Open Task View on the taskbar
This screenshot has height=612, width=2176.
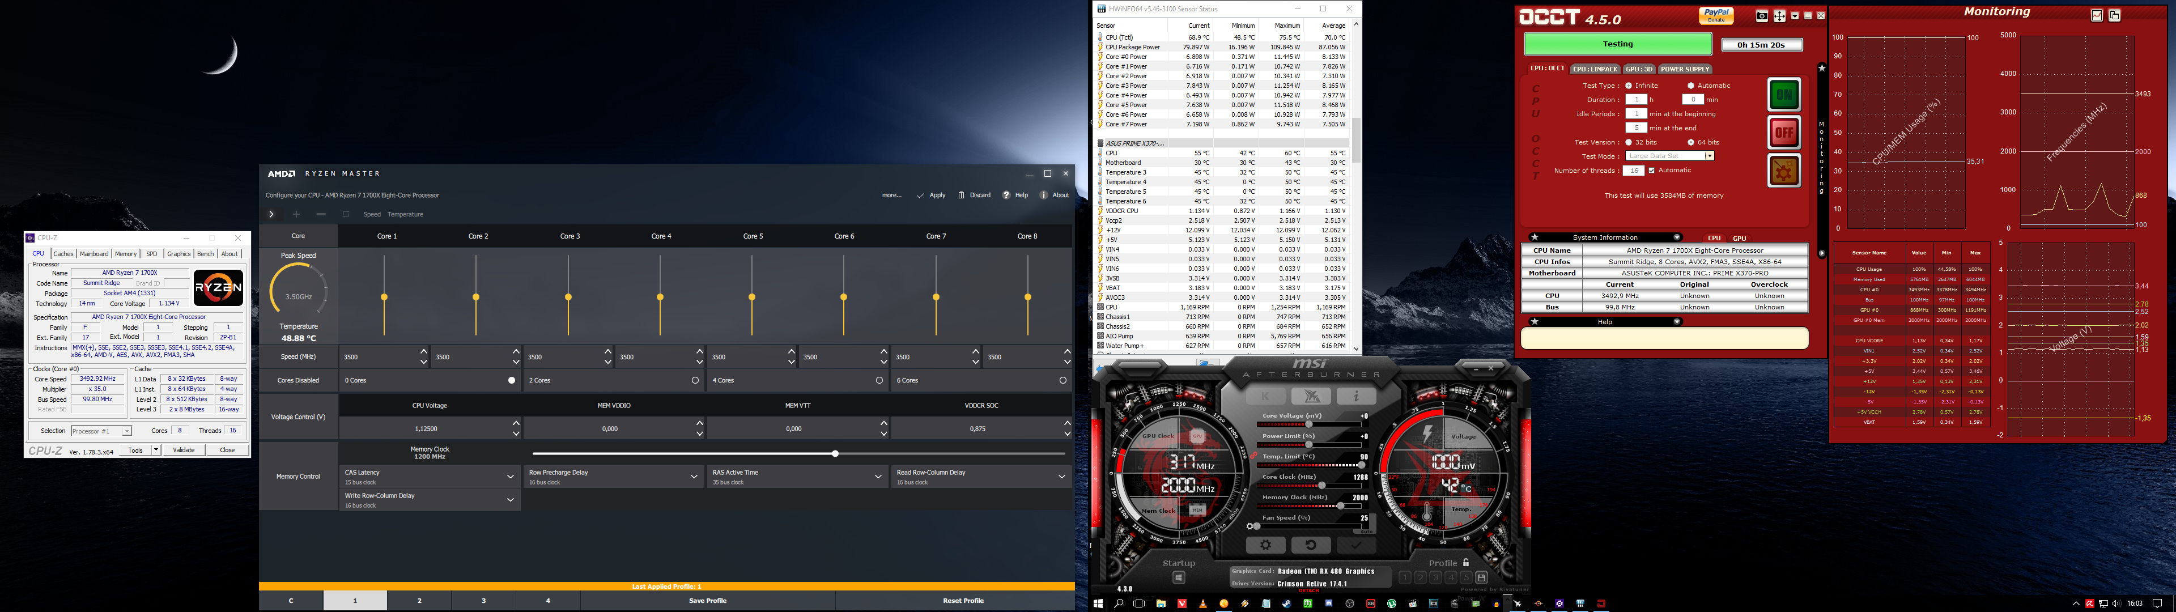tap(1138, 603)
